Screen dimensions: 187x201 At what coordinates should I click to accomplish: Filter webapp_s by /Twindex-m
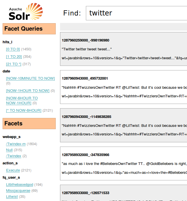tap(16, 144)
